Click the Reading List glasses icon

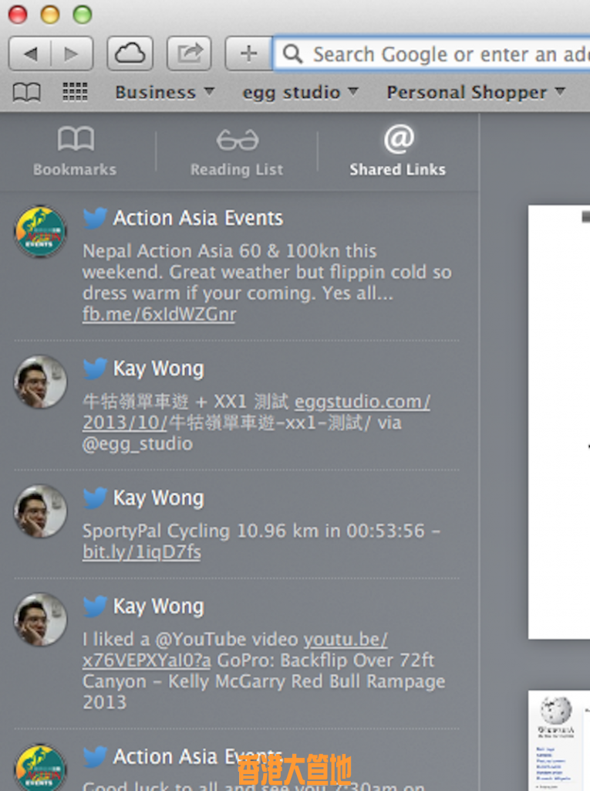[x=238, y=140]
